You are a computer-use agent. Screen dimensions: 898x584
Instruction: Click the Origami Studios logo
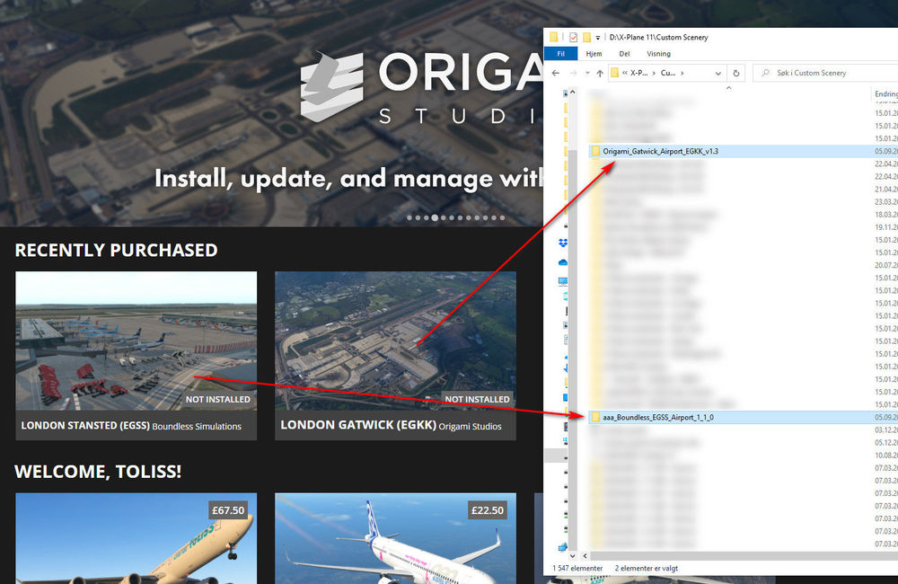coord(331,86)
